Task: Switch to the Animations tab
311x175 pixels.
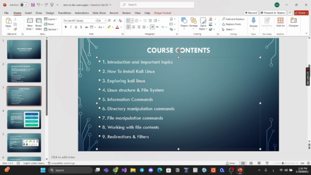Action: pos(82,13)
